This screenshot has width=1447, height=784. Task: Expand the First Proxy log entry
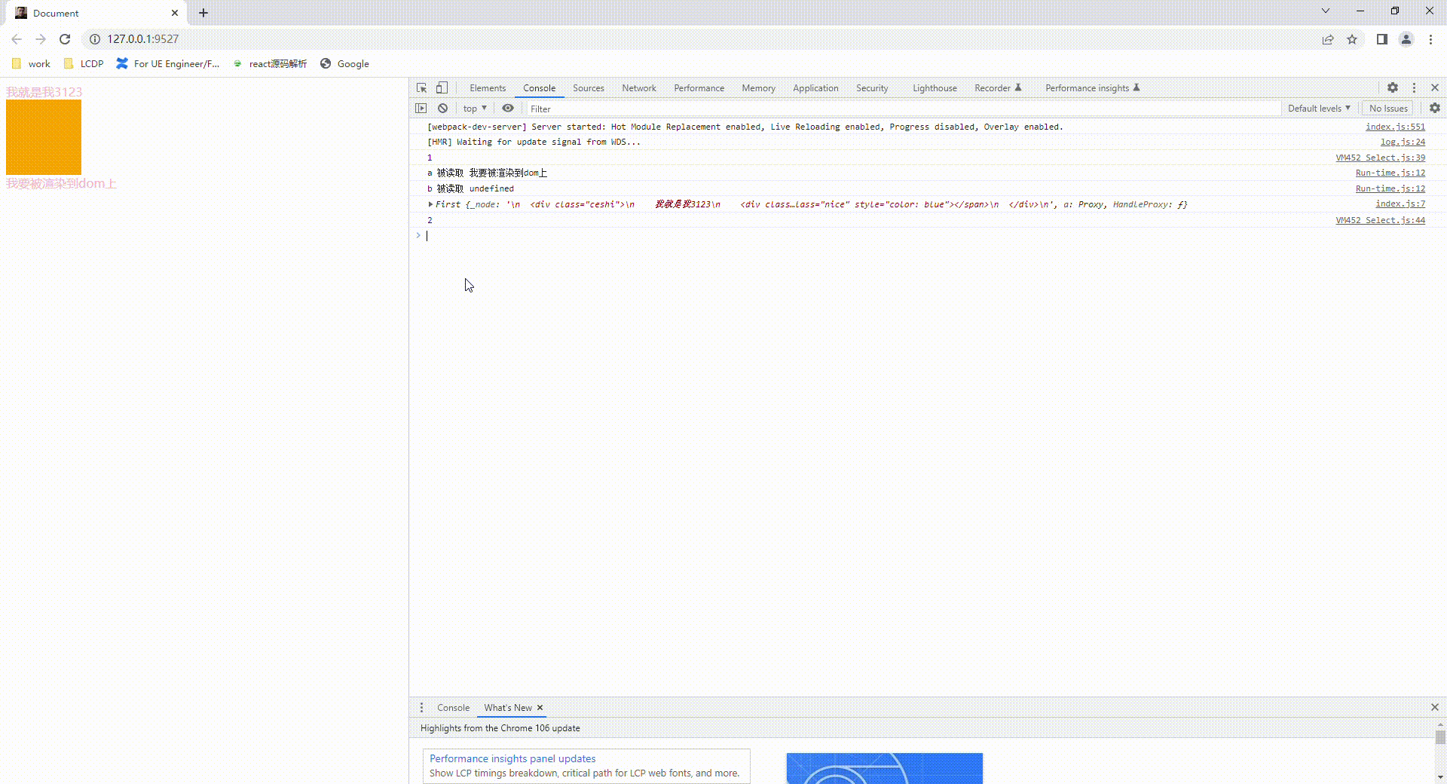(431, 204)
